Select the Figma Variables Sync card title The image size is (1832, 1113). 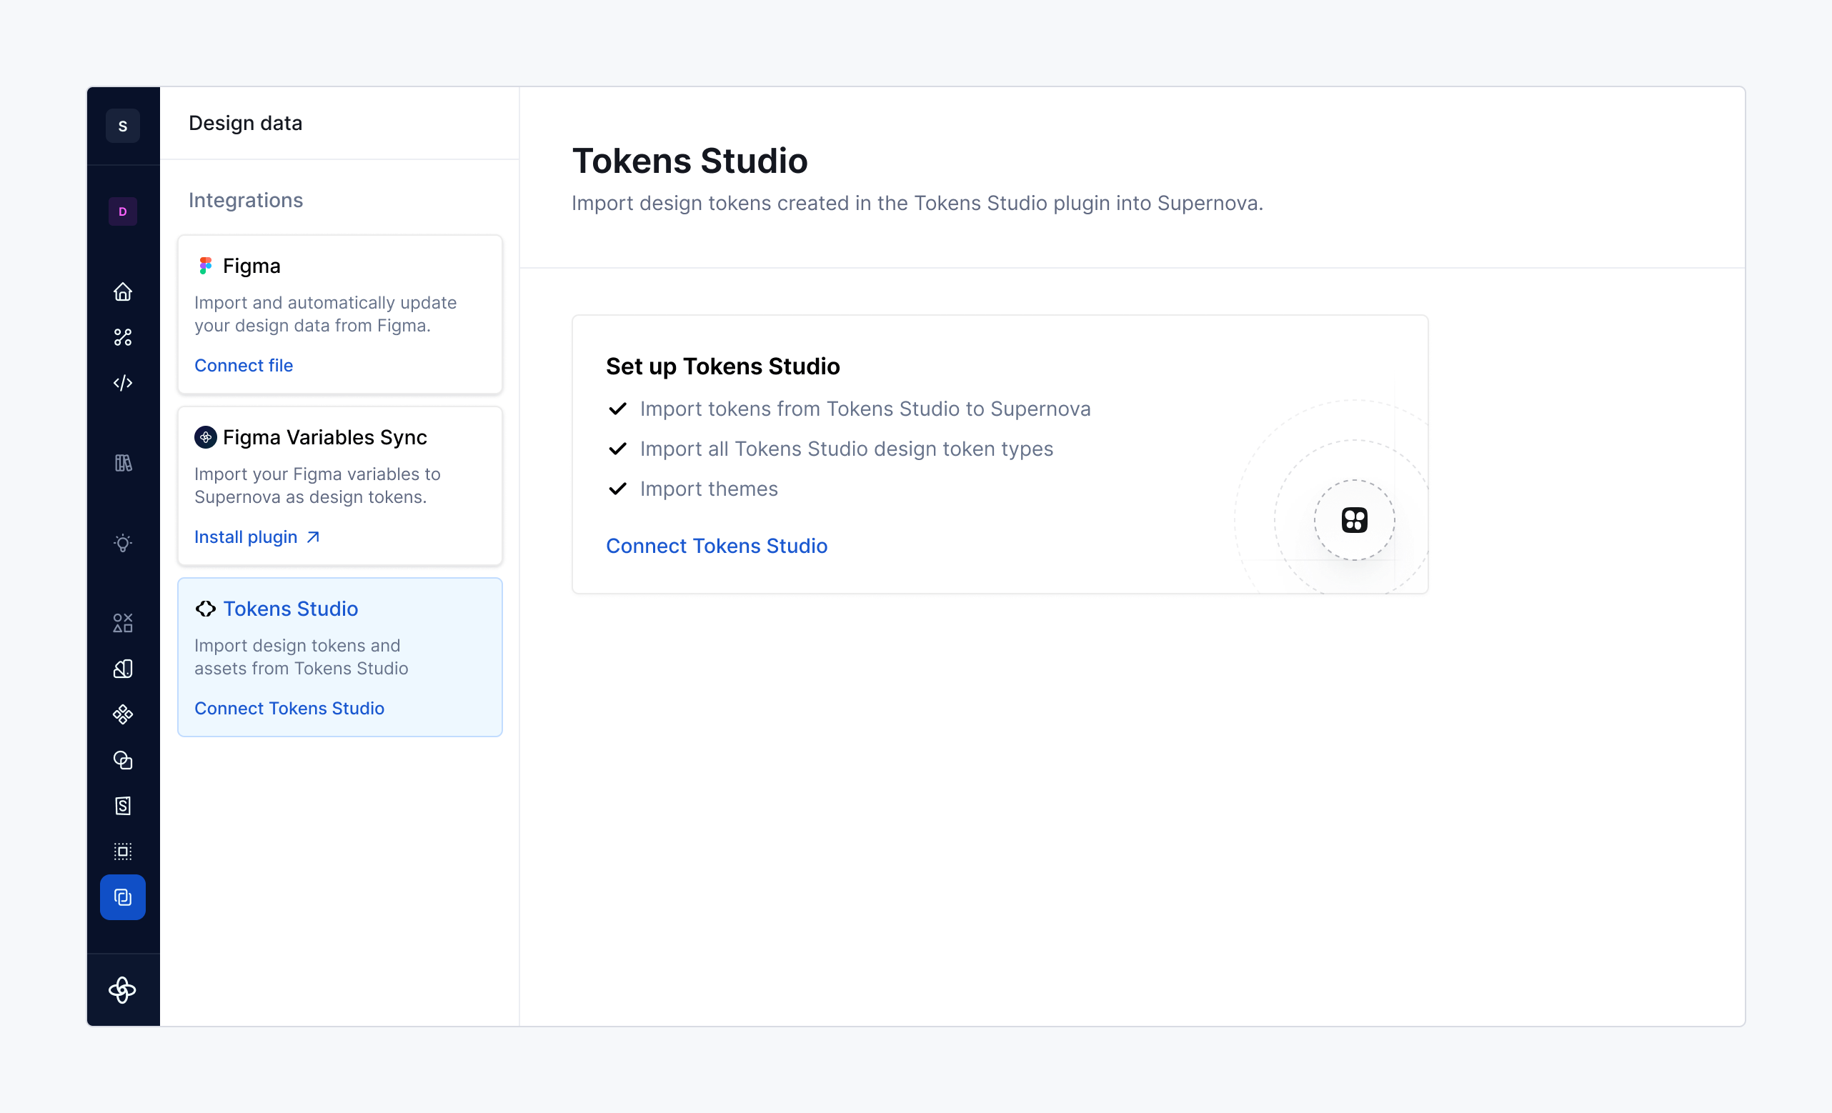pos(324,437)
